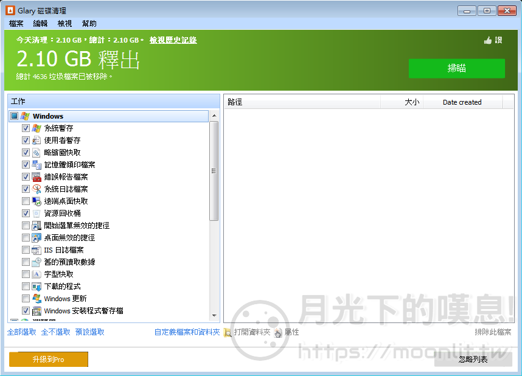Enable the 遠端桌面快取 checkbox
The image size is (522, 376).
[x=26, y=201]
